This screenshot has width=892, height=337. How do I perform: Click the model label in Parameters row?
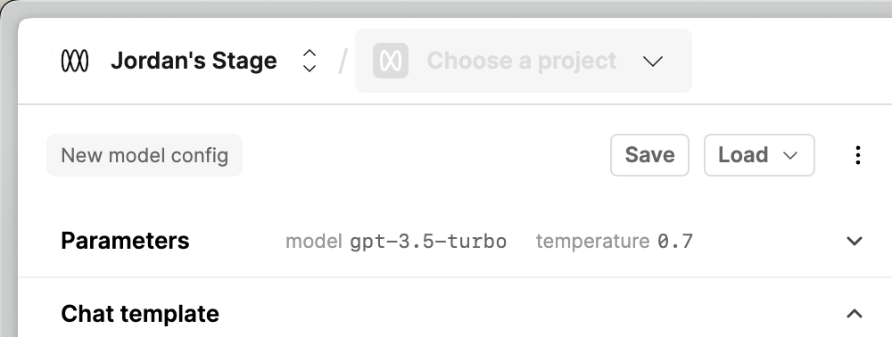[x=314, y=242]
